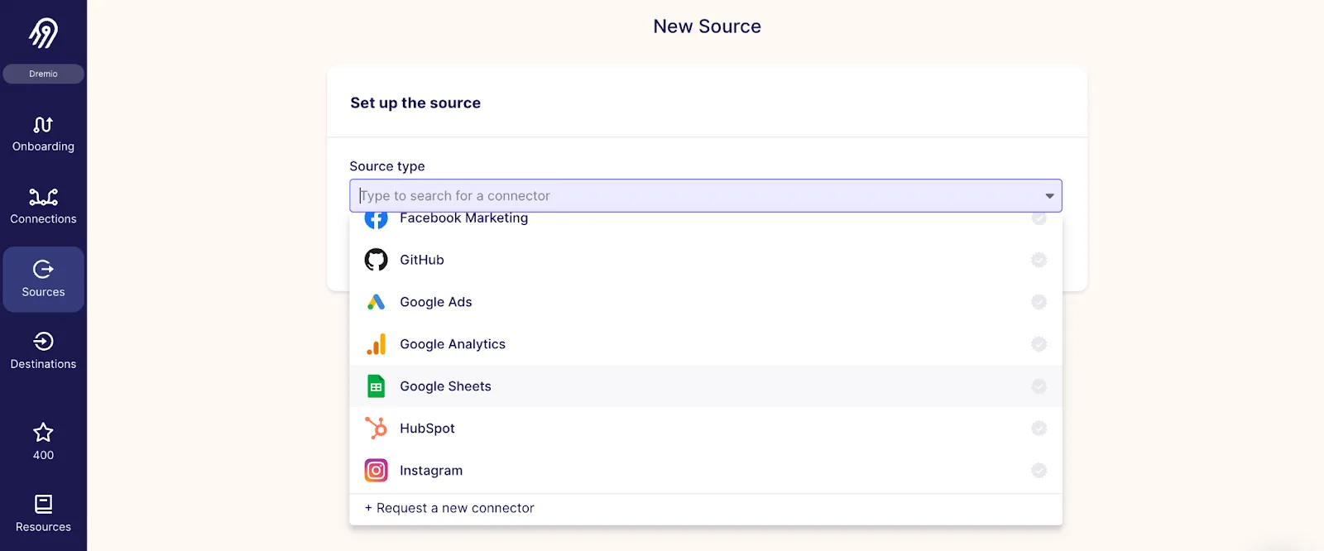The width and height of the screenshot is (1324, 551).
Task: Click the green Google Sheets icon
Action: click(376, 386)
